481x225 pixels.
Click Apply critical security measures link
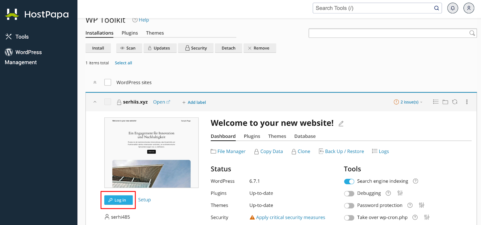coord(290,217)
